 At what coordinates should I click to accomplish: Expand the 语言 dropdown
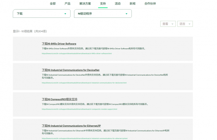[x=185, y=24]
